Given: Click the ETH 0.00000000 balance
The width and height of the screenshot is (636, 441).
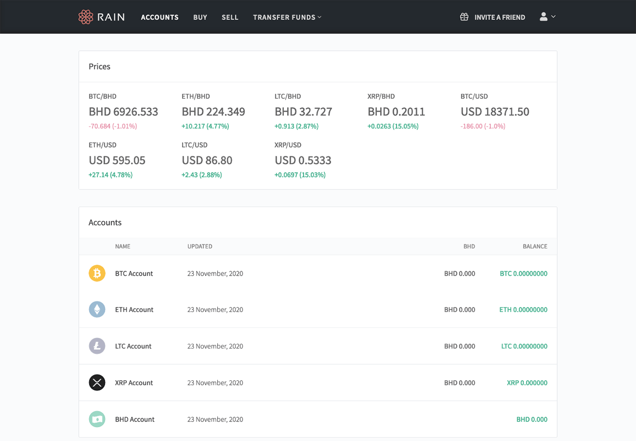Looking at the screenshot, I should point(523,309).
